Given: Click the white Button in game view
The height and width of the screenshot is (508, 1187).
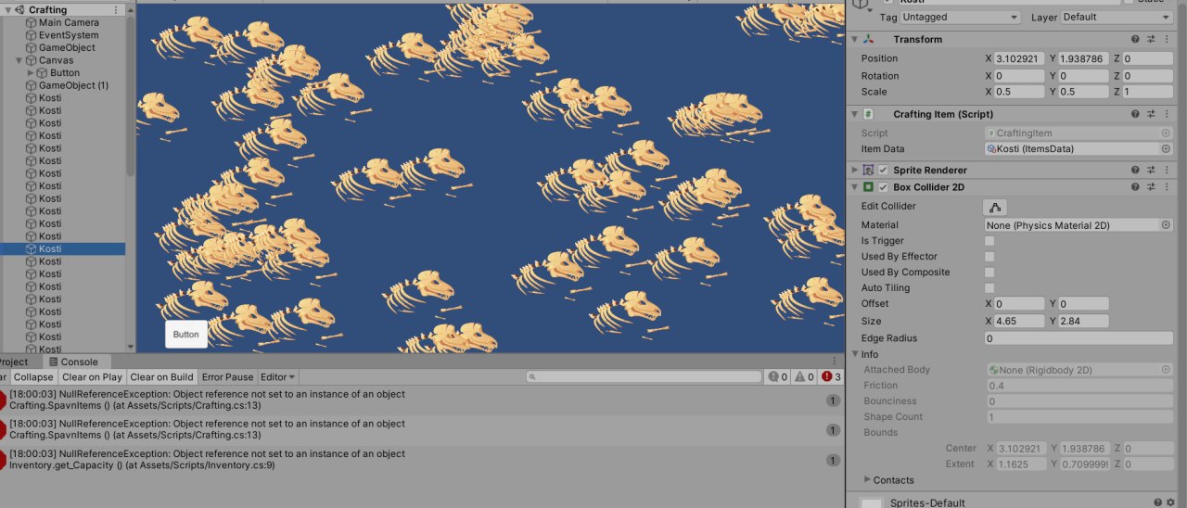Looking at the screenshot, I should point(185,335).
